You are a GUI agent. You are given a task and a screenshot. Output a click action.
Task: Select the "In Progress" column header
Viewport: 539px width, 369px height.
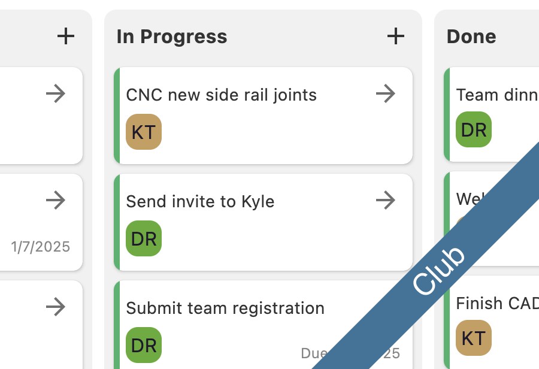171,36
